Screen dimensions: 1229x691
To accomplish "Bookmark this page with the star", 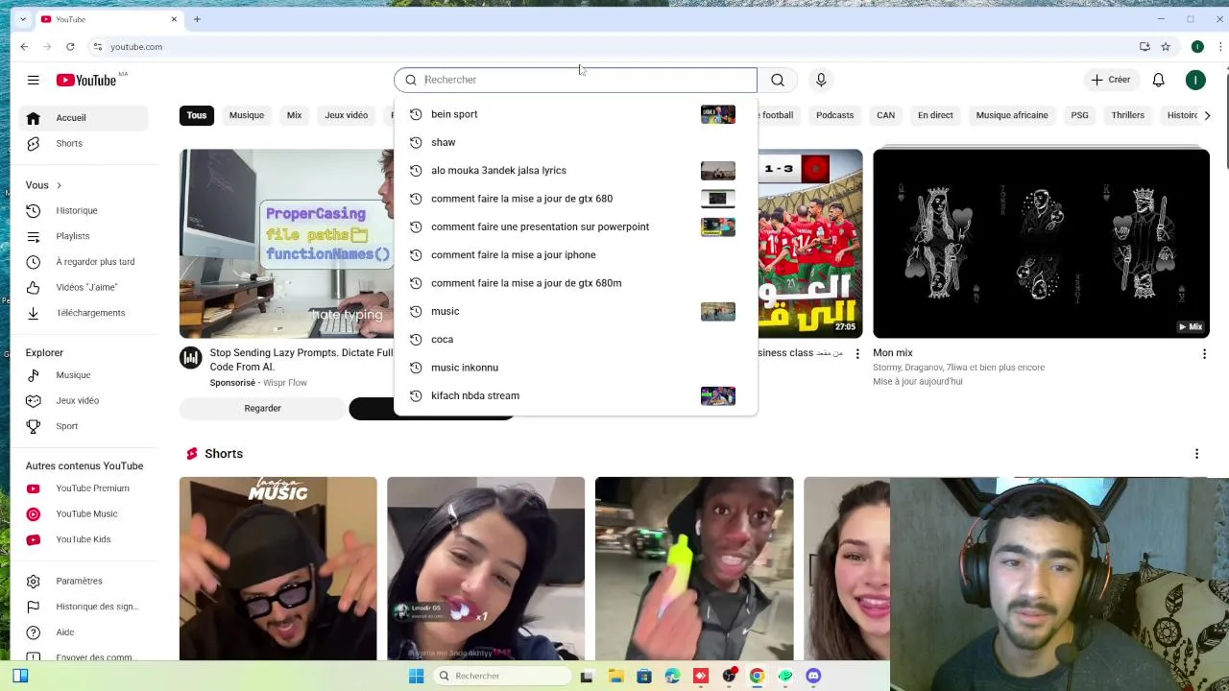I will click(x=1166, y=46).
